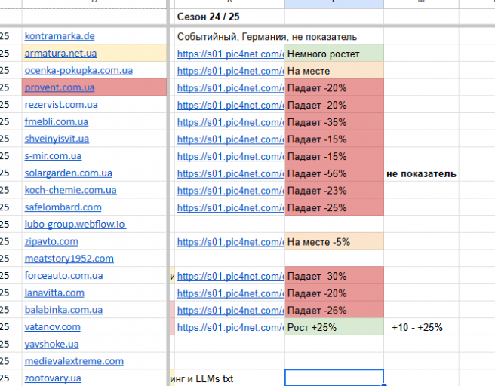Open pic4net link in lanavitta.com row

231,293
